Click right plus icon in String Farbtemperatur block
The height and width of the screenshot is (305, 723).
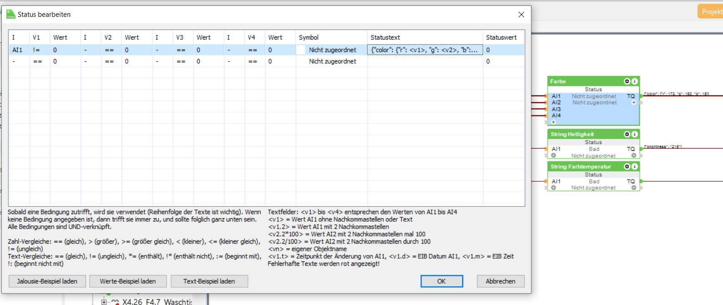(633, 187)
